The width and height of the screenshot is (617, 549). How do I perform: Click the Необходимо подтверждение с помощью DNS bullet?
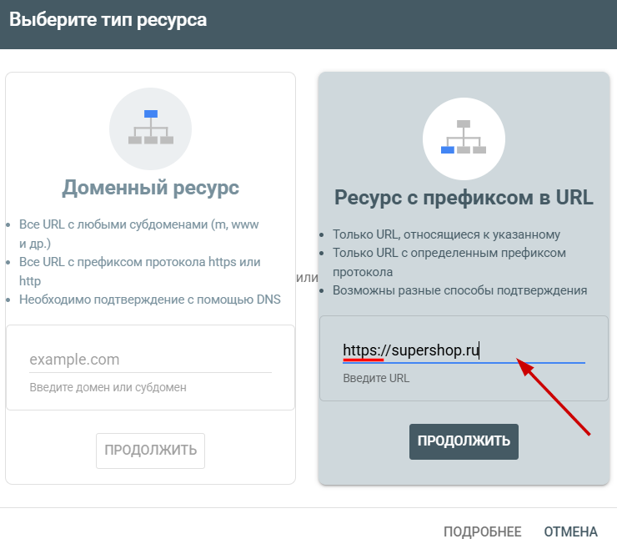pos(150,300)
